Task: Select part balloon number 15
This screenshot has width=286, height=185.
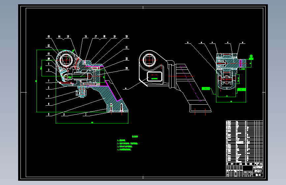Action: coord(68,37)
